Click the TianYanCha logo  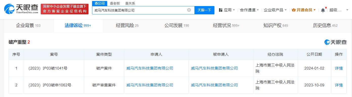[x=21, y=9]
